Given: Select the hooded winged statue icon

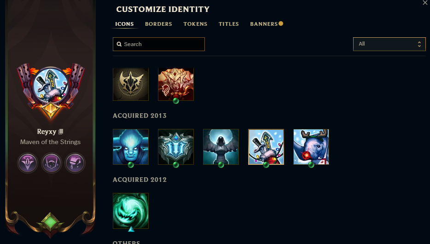Looking at the screenshot, I should click(x=221, y=147).
